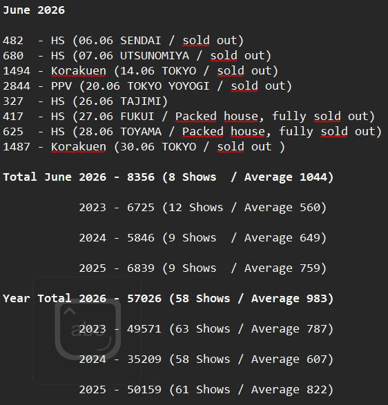Place cursor on the word SENDAI
The image size is (388, 405).
pos(141,41)
